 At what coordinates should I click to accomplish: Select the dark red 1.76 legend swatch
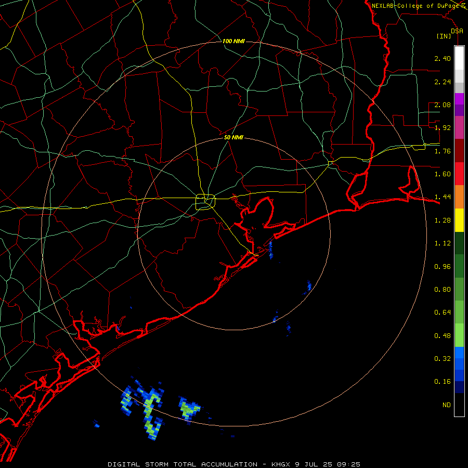point(459,151)
